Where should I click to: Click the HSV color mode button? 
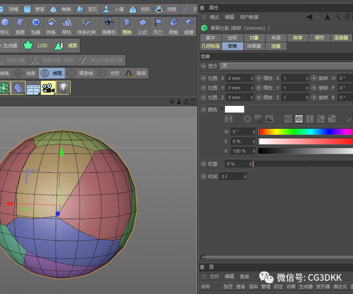point(299,119)
